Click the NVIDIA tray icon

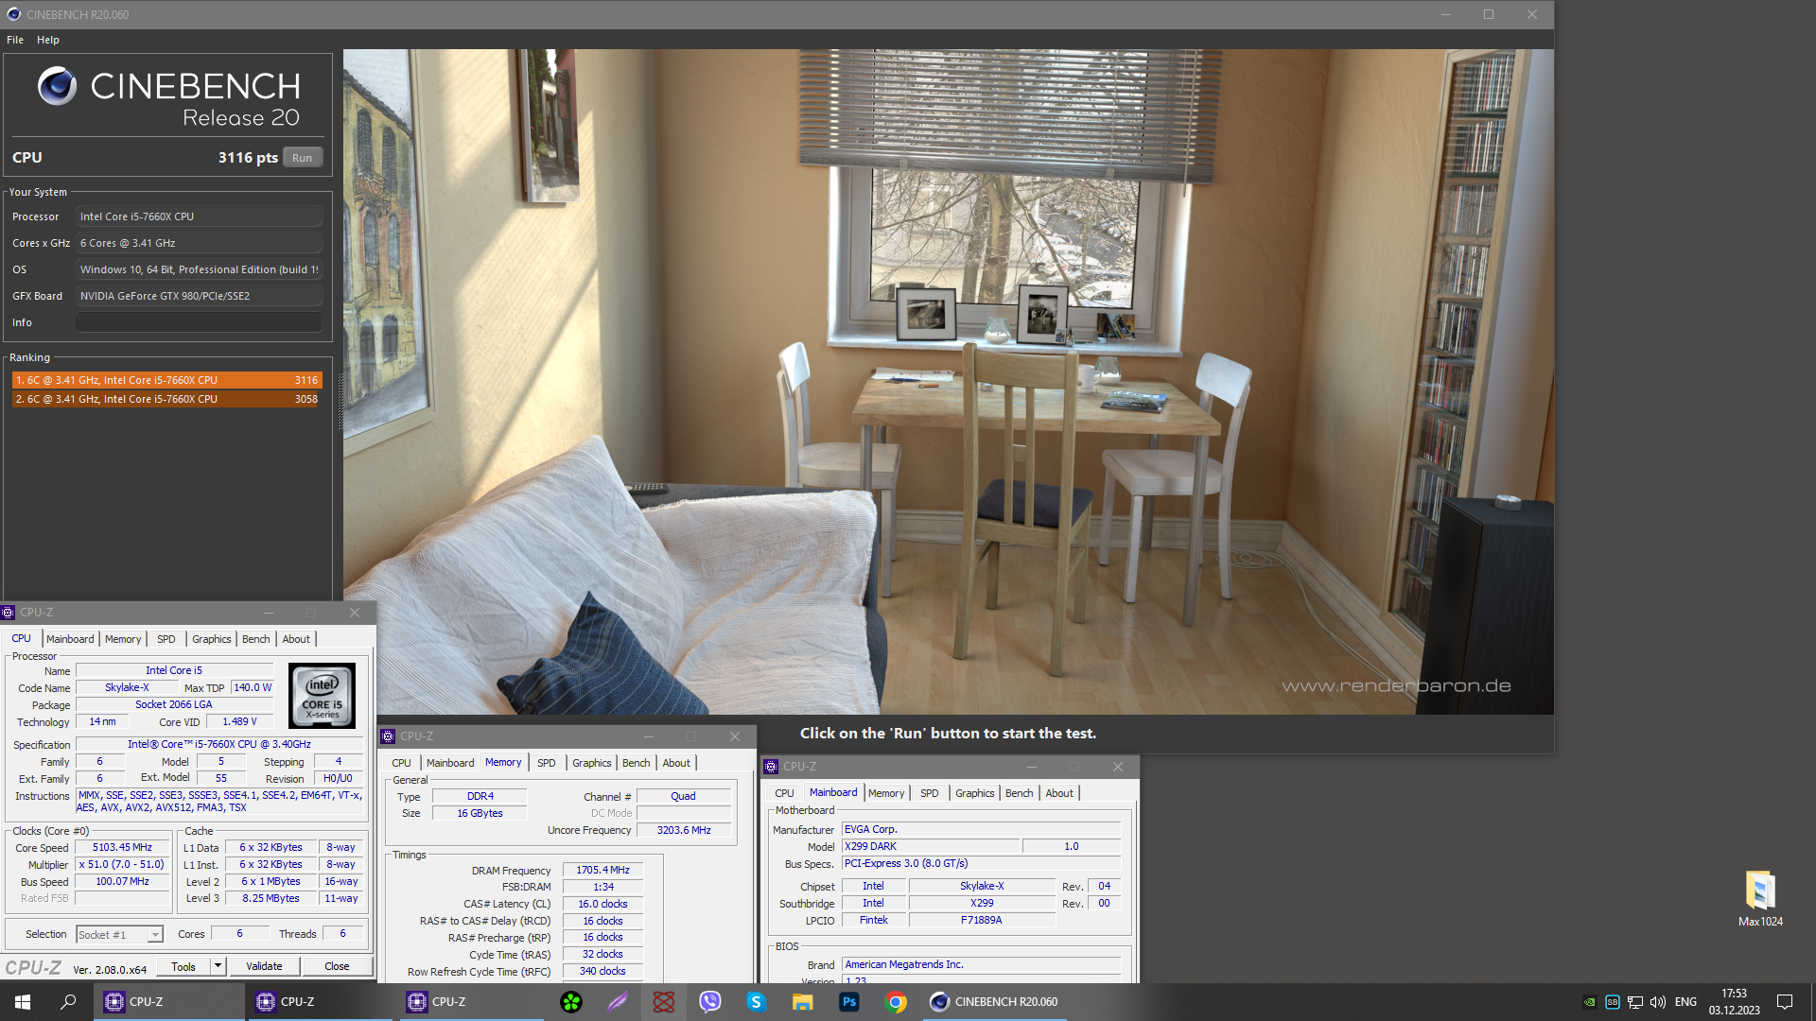coord(1590,1002)
